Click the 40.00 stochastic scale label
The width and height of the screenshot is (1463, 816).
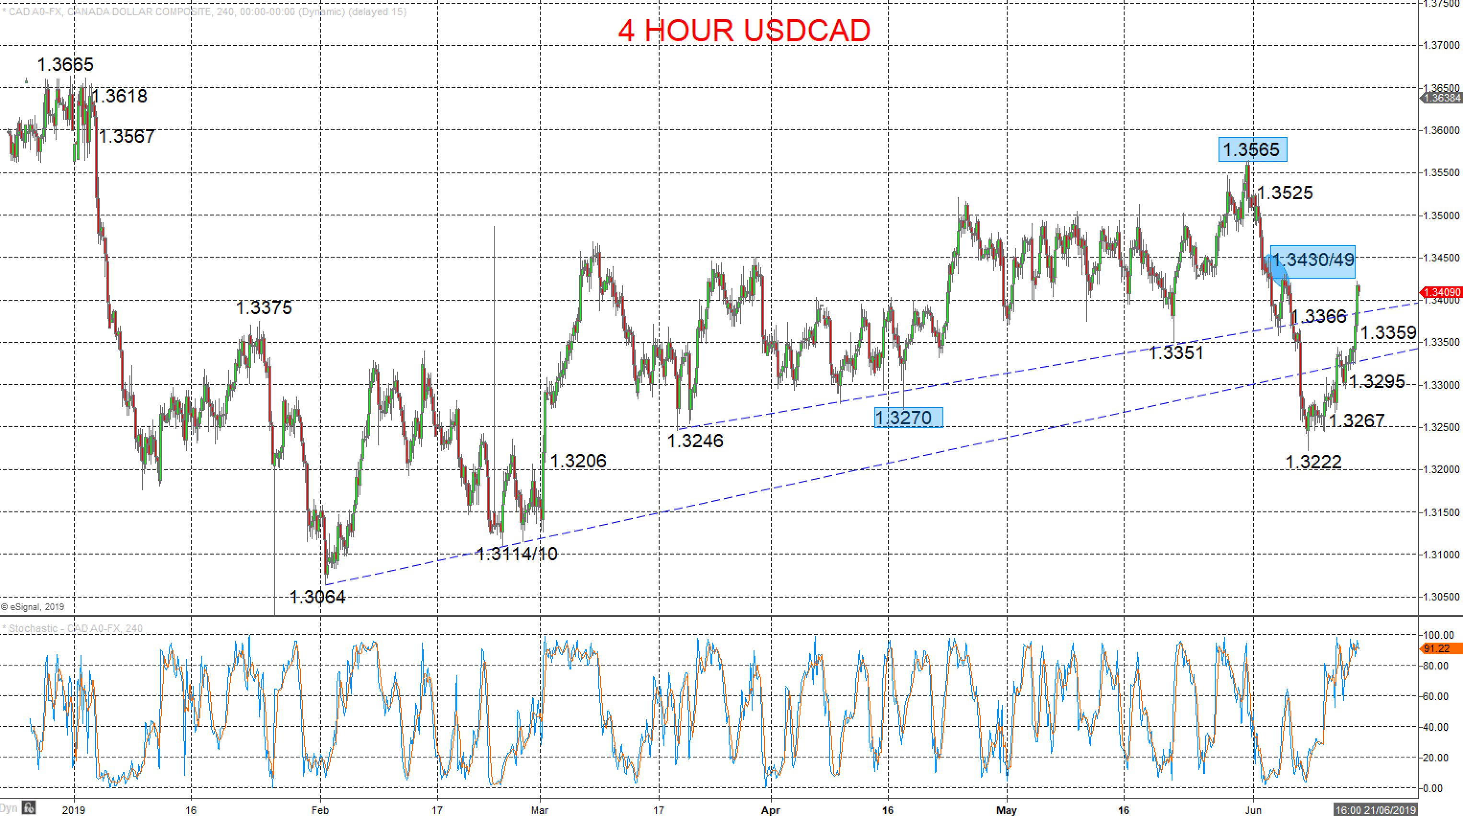pos(1436,727)
